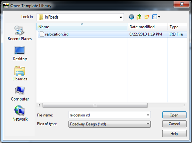Click the Back navigation arrow icon
Screen dimensions: 192x143
pos(131,17)
